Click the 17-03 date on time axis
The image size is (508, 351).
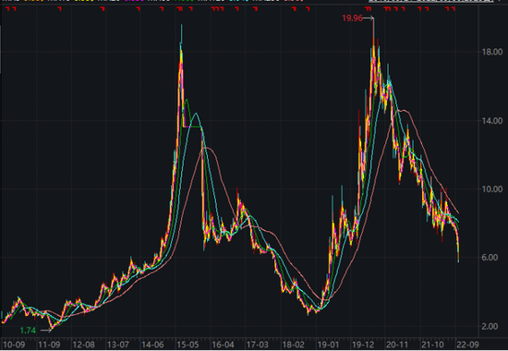click(258, 345)
